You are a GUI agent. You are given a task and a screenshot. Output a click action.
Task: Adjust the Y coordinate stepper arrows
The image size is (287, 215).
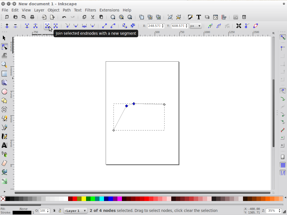[186, 26]
